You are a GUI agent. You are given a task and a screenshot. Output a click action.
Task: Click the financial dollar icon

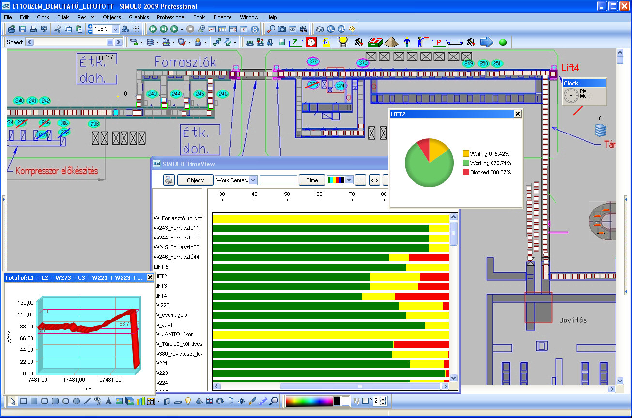244,29
